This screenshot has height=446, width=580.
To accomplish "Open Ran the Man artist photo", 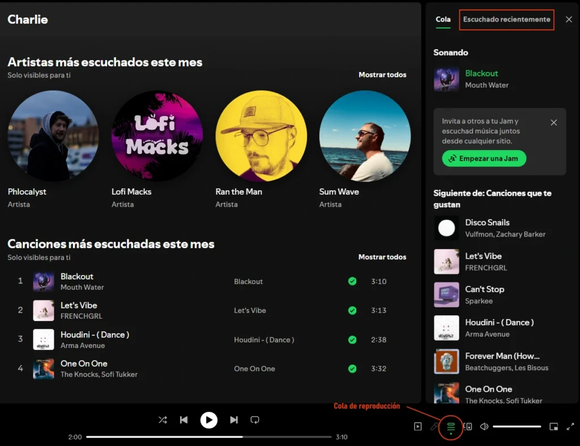I will 261,136.
